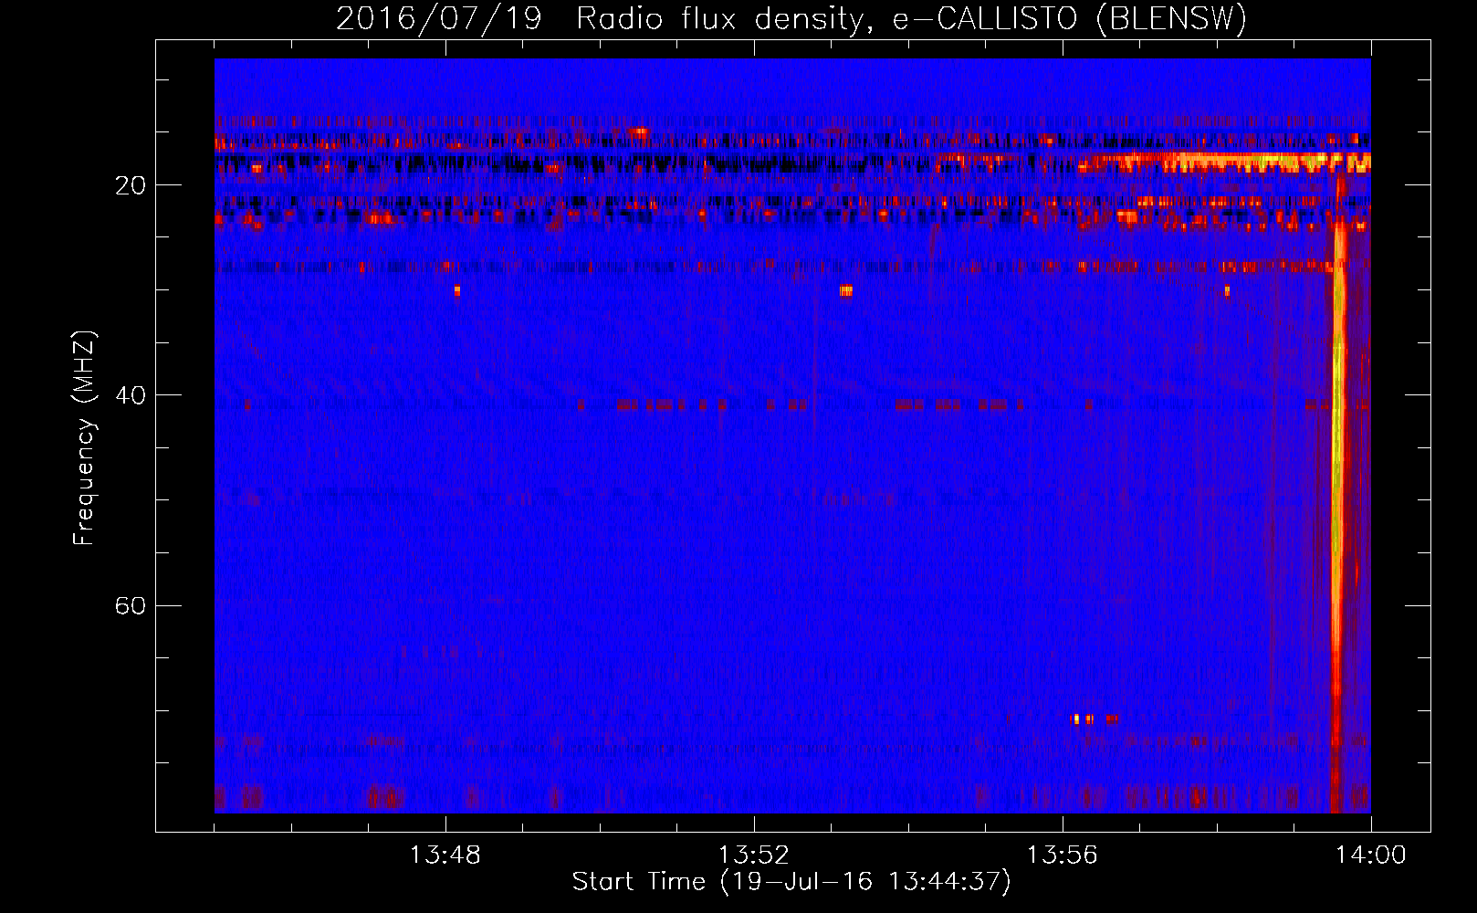Click the 'Frequency (MHZ)' axis label
Screen dimensions: 1477x913
click(84, 438)
